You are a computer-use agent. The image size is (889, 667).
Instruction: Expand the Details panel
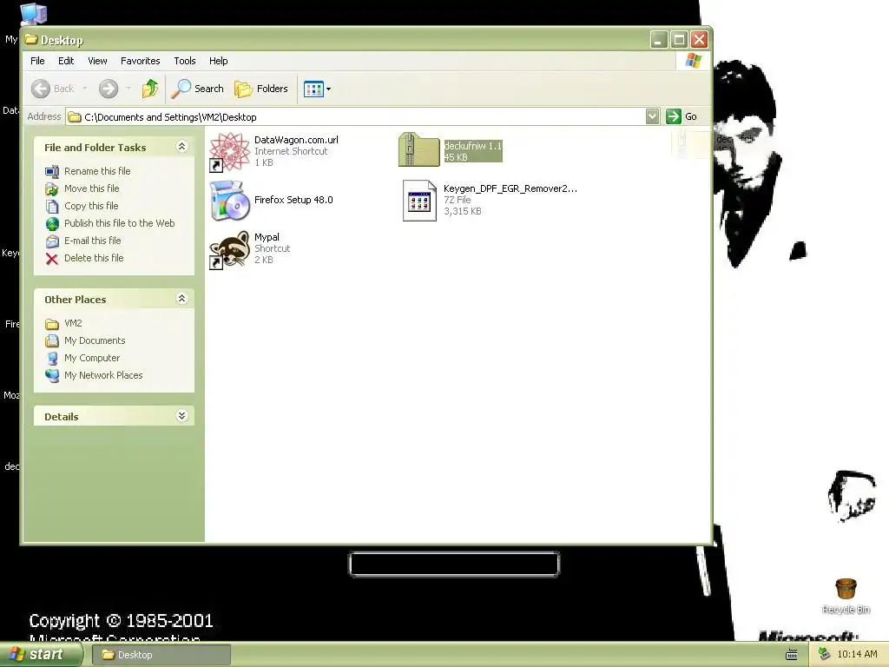pyautogui.click(x=181, y=416)
